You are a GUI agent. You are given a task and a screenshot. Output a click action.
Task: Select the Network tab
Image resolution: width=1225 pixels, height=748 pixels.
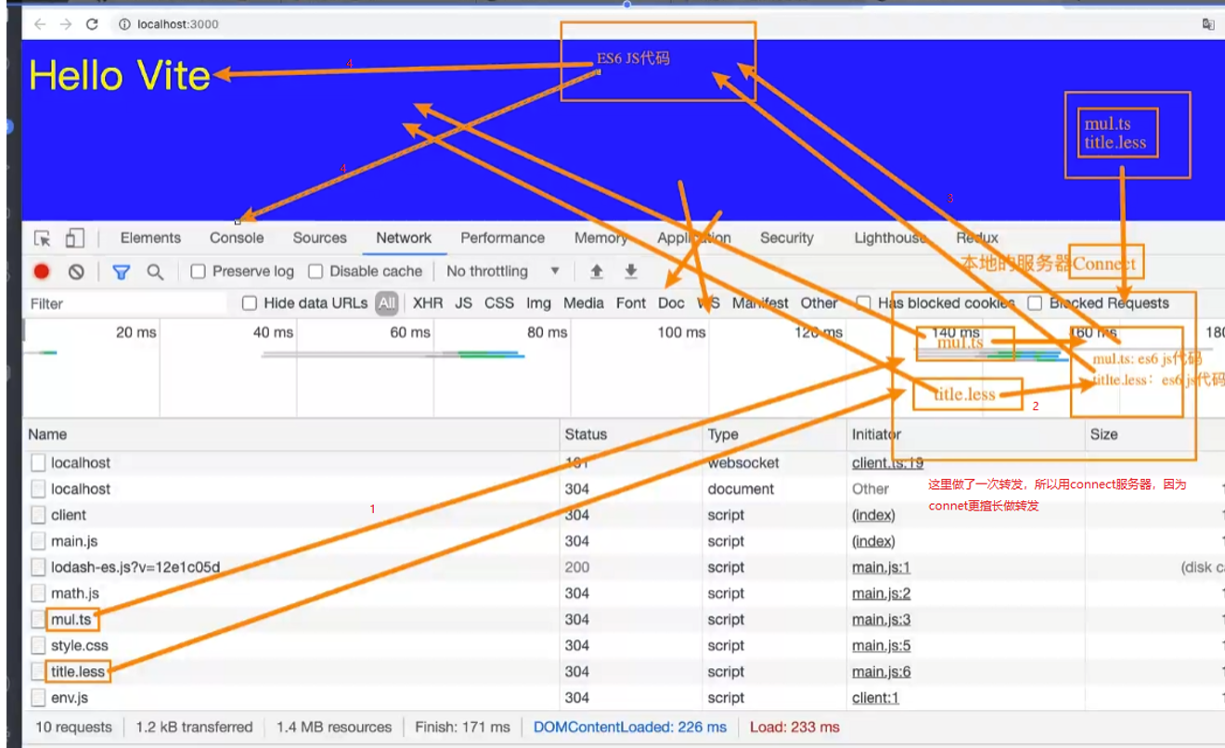click(x=404, y=239)
